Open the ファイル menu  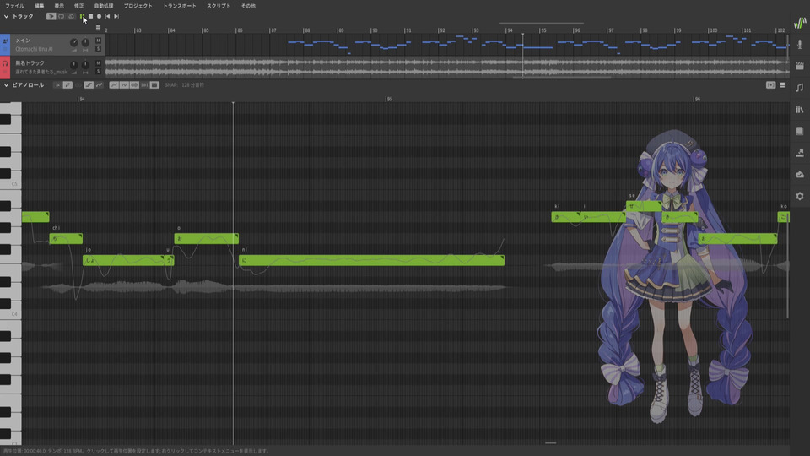[14, 6]
